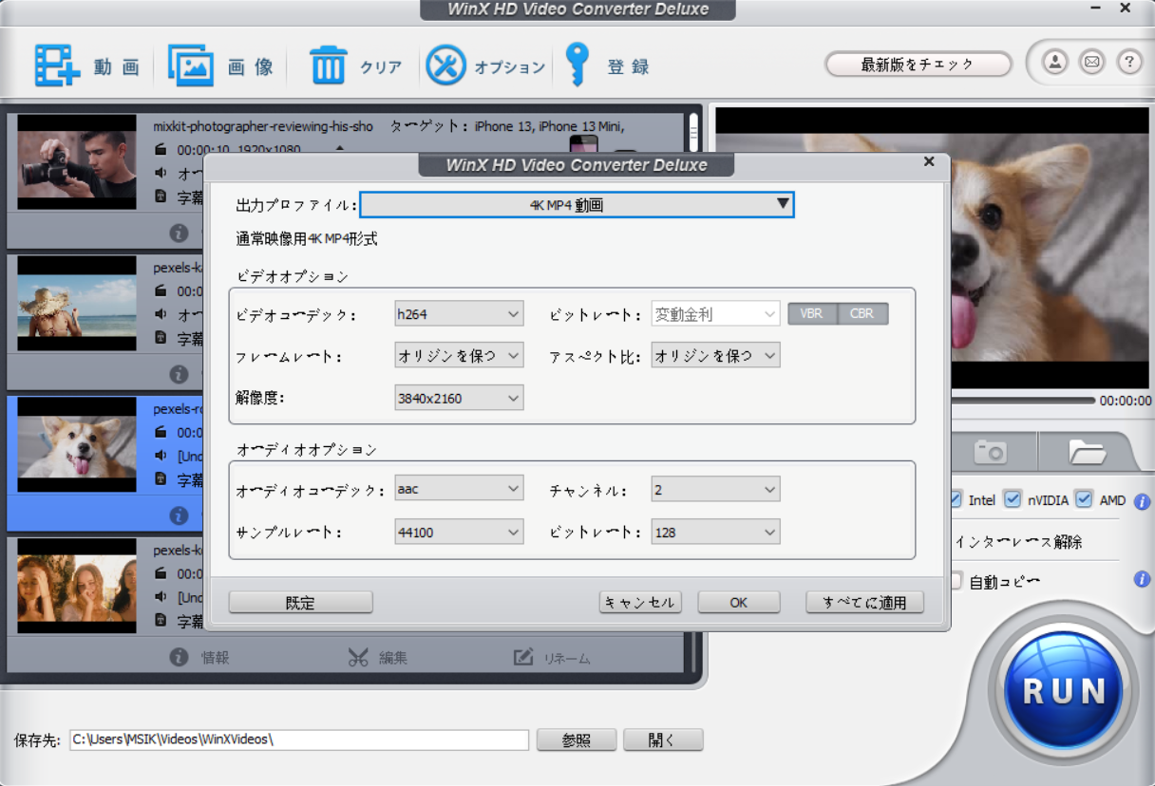Screen dimensions: 1155x786
Task: Click the 通常映像用4K MP4形式 description text
Action: tap(307, 239)
